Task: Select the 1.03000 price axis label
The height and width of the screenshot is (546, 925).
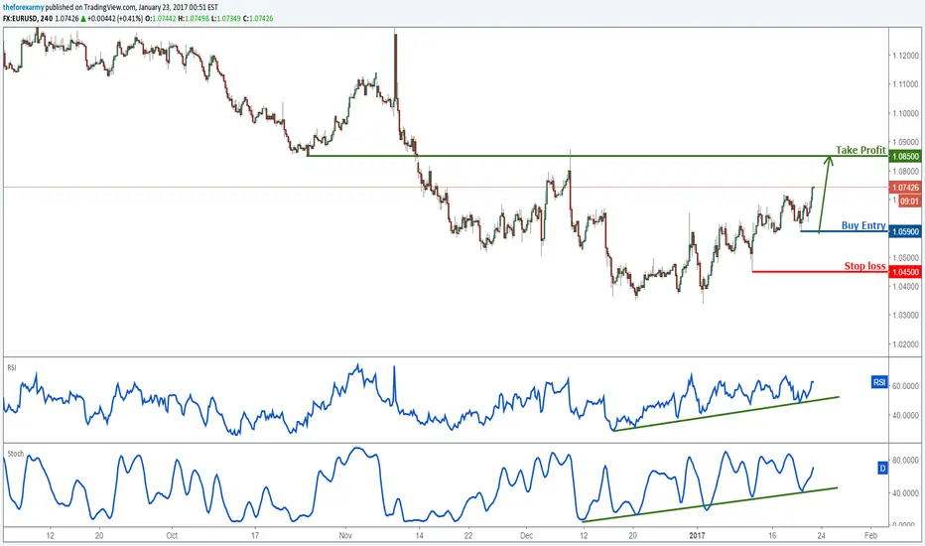Action: point(905,316)
